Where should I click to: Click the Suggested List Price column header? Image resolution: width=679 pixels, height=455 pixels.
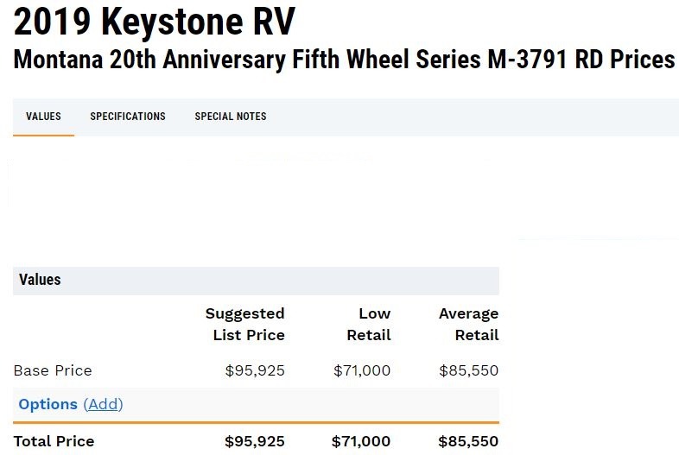[x=245, y=324]
